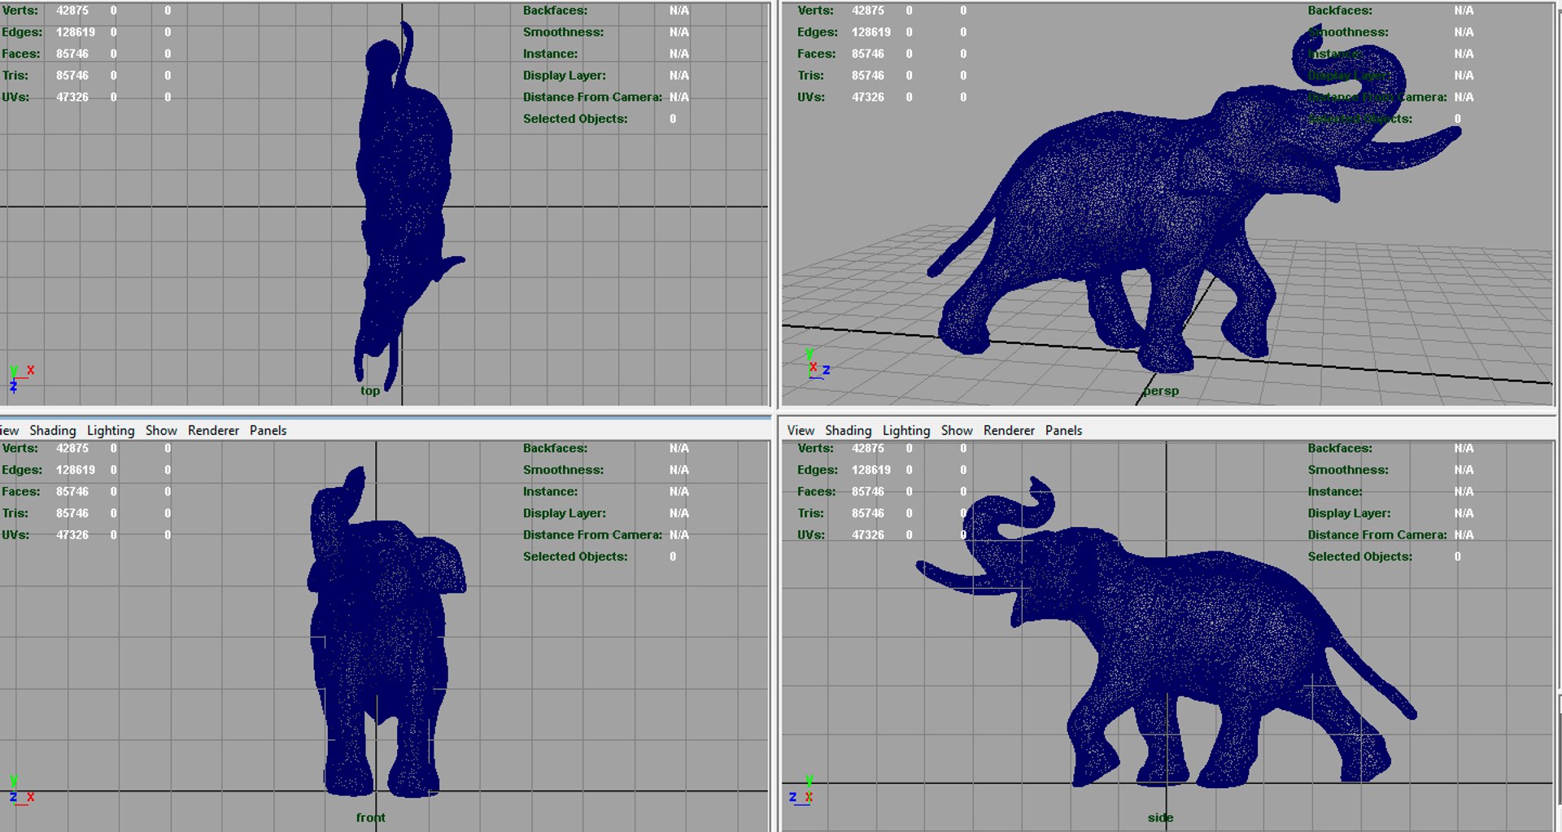Click 'Selected Objects:' in top view HUD

pyautogui.click(x=575, y=119)
